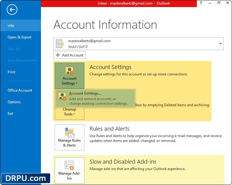The image size is (232, 185).
Task: Open Office Account page
Action: pos(20,90)
